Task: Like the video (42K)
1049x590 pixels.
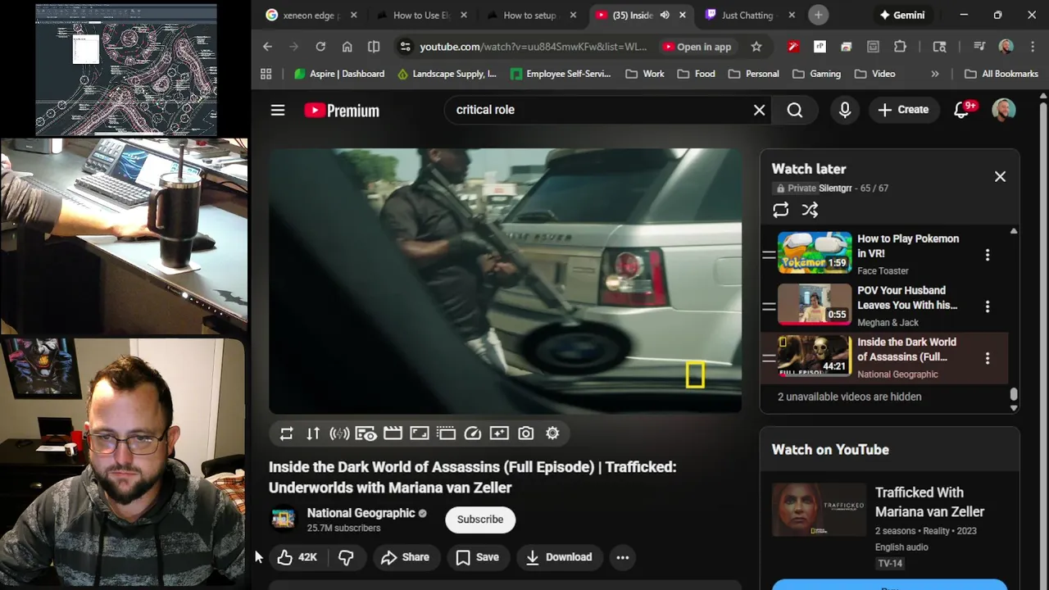Action: (x=297, y=557)
